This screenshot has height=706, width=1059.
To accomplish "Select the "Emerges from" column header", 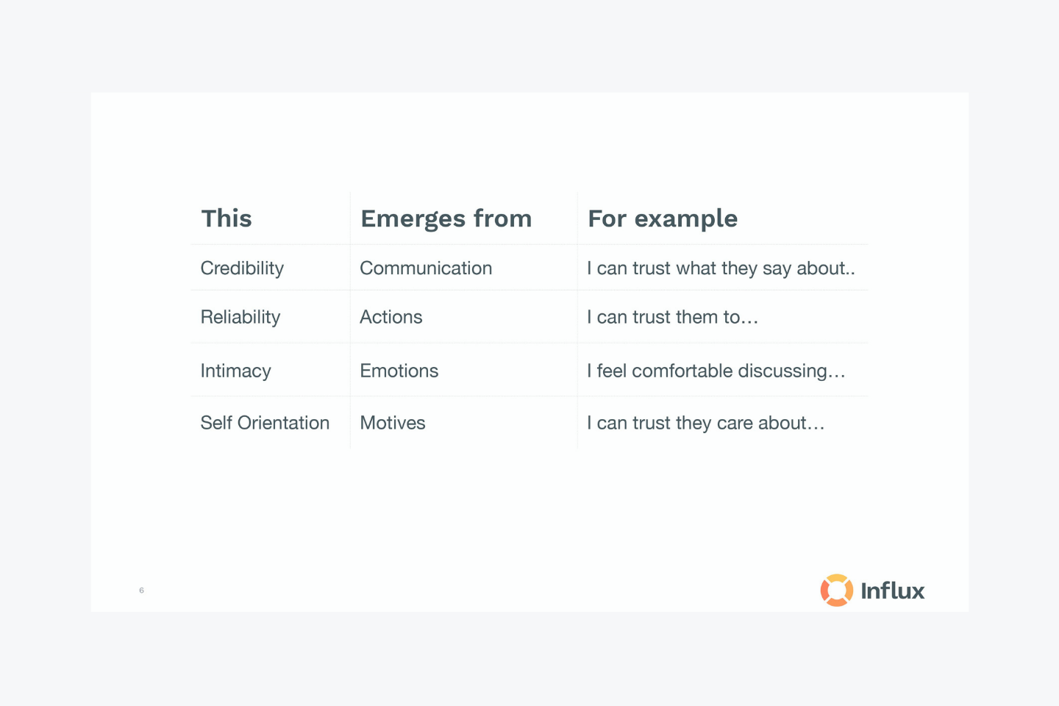I will coord(446,219).
